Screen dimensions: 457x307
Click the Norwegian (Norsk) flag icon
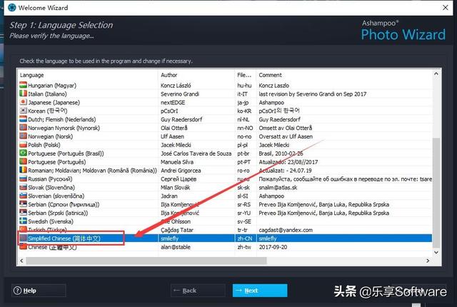coord(23,136)
